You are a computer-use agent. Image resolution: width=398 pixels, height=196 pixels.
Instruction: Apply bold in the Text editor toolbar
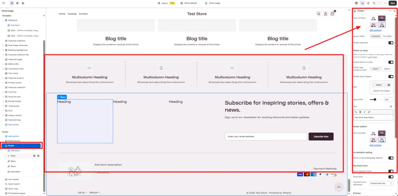pos(360,112)
